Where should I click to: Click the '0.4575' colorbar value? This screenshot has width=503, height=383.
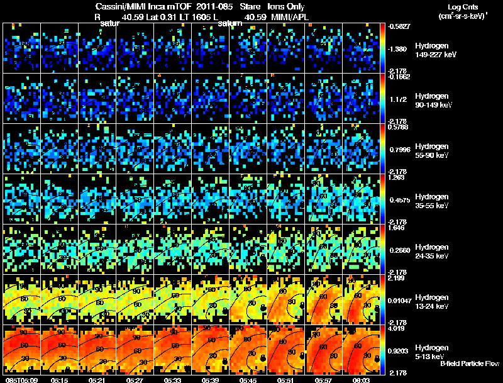coord(400,200)
